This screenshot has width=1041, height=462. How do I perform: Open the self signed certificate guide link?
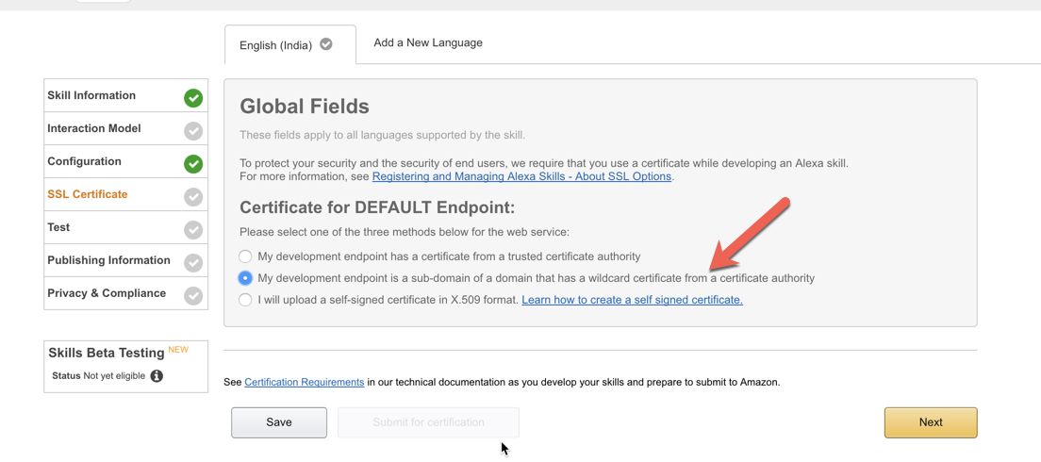(632, 300)
